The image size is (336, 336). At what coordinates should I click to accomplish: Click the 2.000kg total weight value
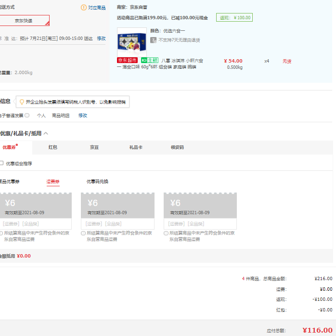point(24,73)
